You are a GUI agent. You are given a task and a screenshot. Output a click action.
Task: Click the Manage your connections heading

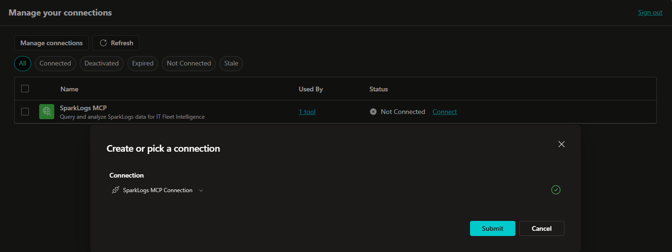[x=60, y=13]
